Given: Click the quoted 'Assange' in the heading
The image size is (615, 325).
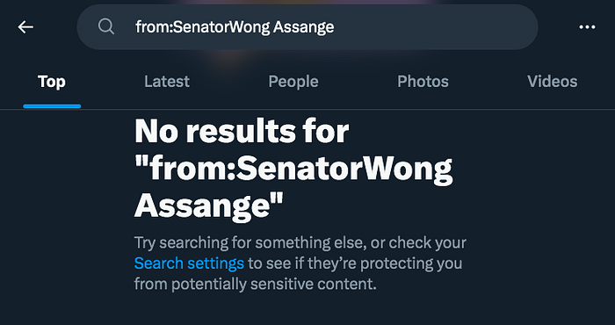Looking at the screenshot, I should (209, 206).
